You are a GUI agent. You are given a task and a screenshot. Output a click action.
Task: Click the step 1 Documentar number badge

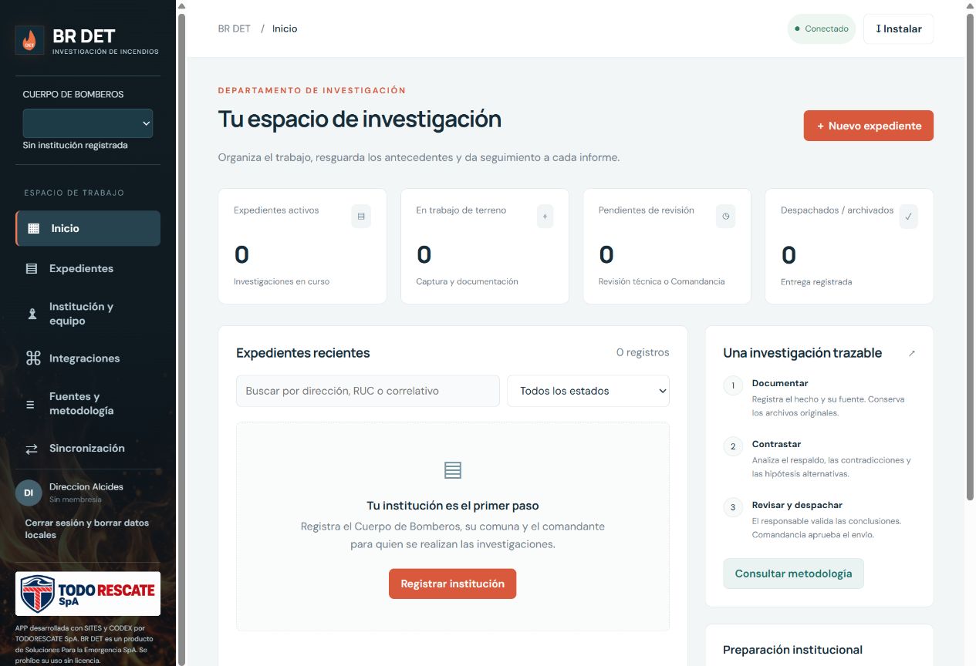(x=733, y=385)
